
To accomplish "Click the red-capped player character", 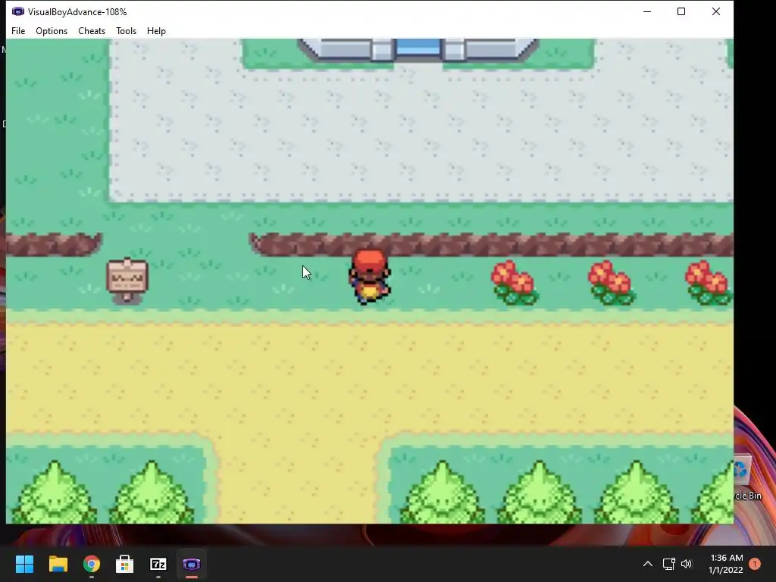I will pyautogui.click(x=370, y=277).
